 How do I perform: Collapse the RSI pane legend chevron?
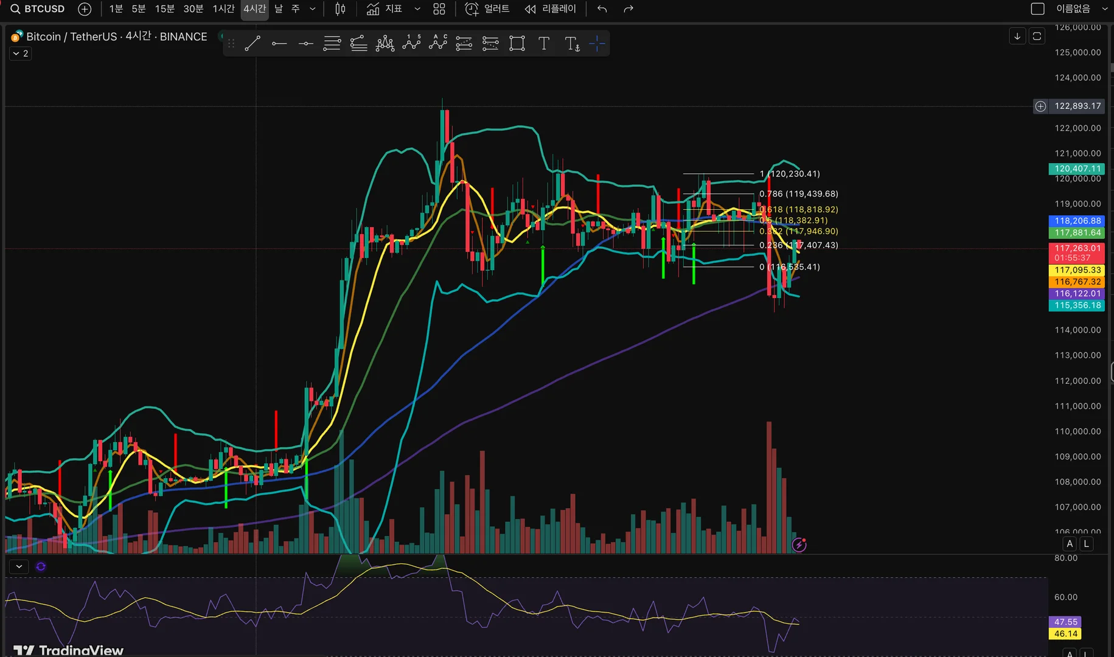19,566
